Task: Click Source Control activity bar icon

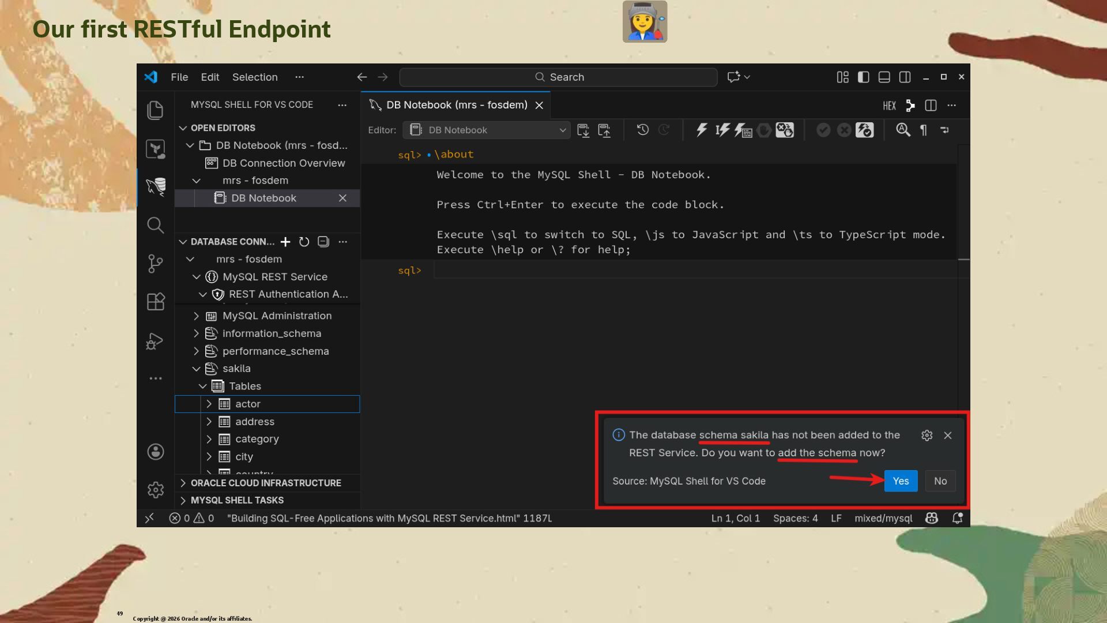Action: pos(155,264)
